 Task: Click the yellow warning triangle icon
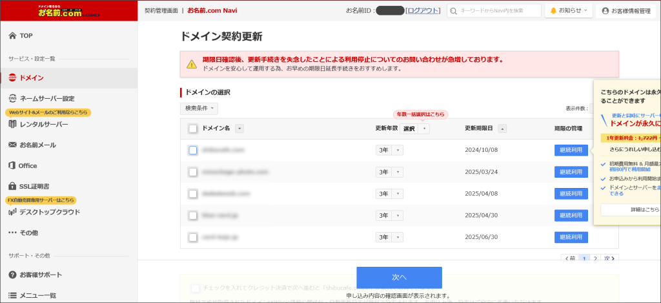click(192, 64)
